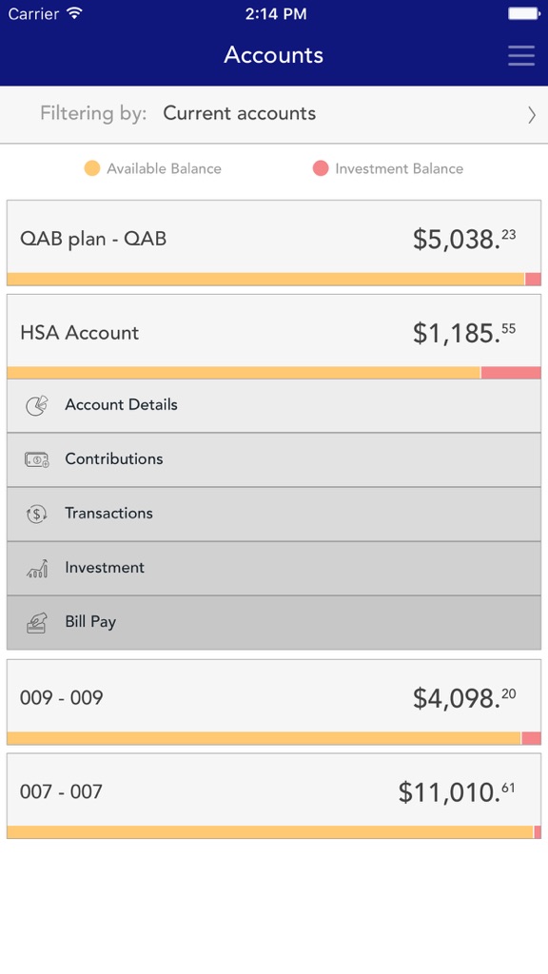
Task: Click the Transactions dollar cycle icon
Action: (37, 514)
